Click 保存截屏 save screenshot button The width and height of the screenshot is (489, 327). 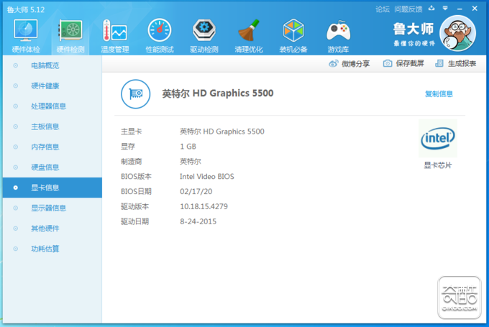(403, 63)
